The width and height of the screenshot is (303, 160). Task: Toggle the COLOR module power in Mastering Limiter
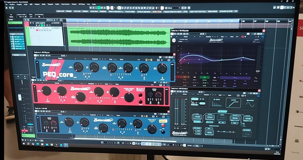click(x=214, y=100)
